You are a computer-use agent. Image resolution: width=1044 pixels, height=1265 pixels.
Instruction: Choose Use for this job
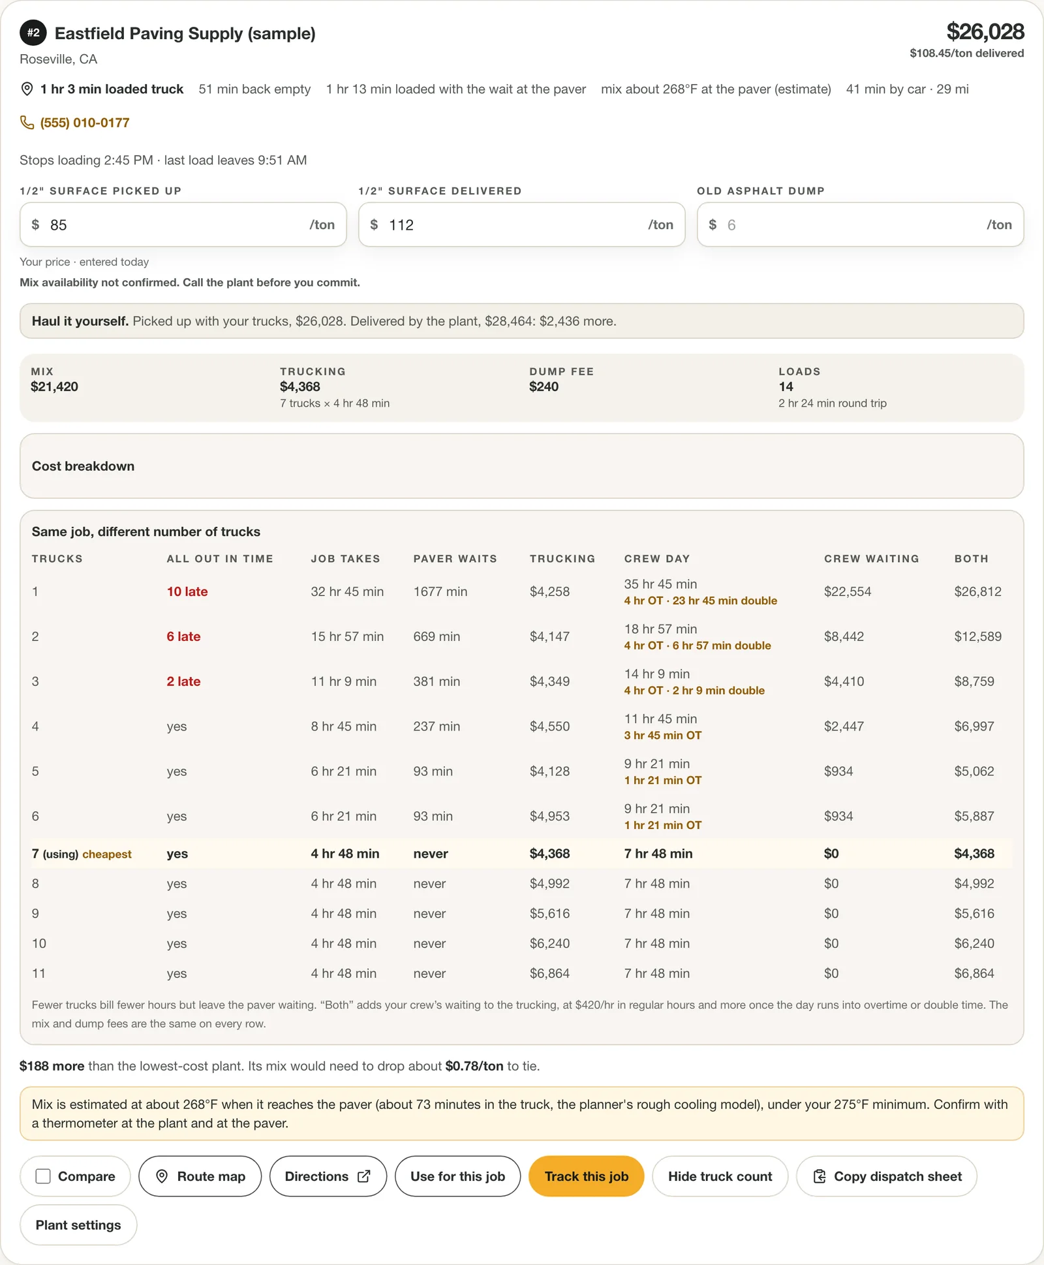click(458, 1176)
